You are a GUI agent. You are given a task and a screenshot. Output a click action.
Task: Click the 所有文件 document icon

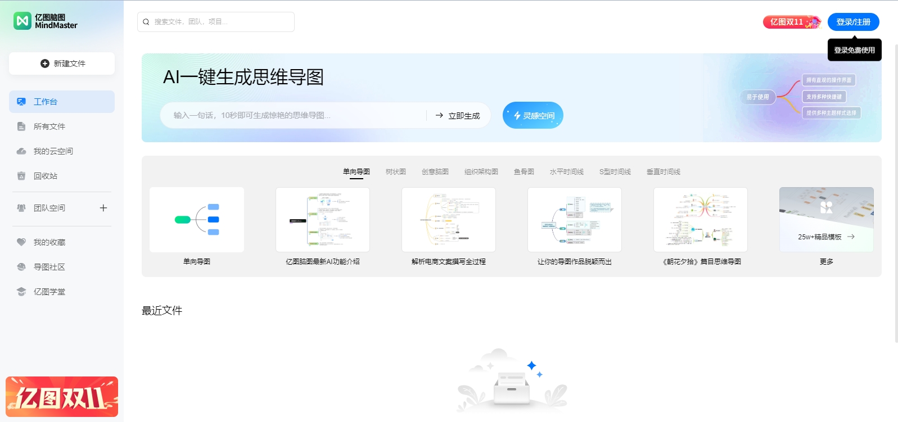pyautogui.click(x=21, y=126)
